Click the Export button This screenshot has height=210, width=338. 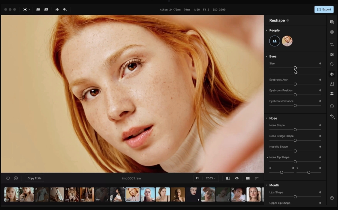point(324,9)
